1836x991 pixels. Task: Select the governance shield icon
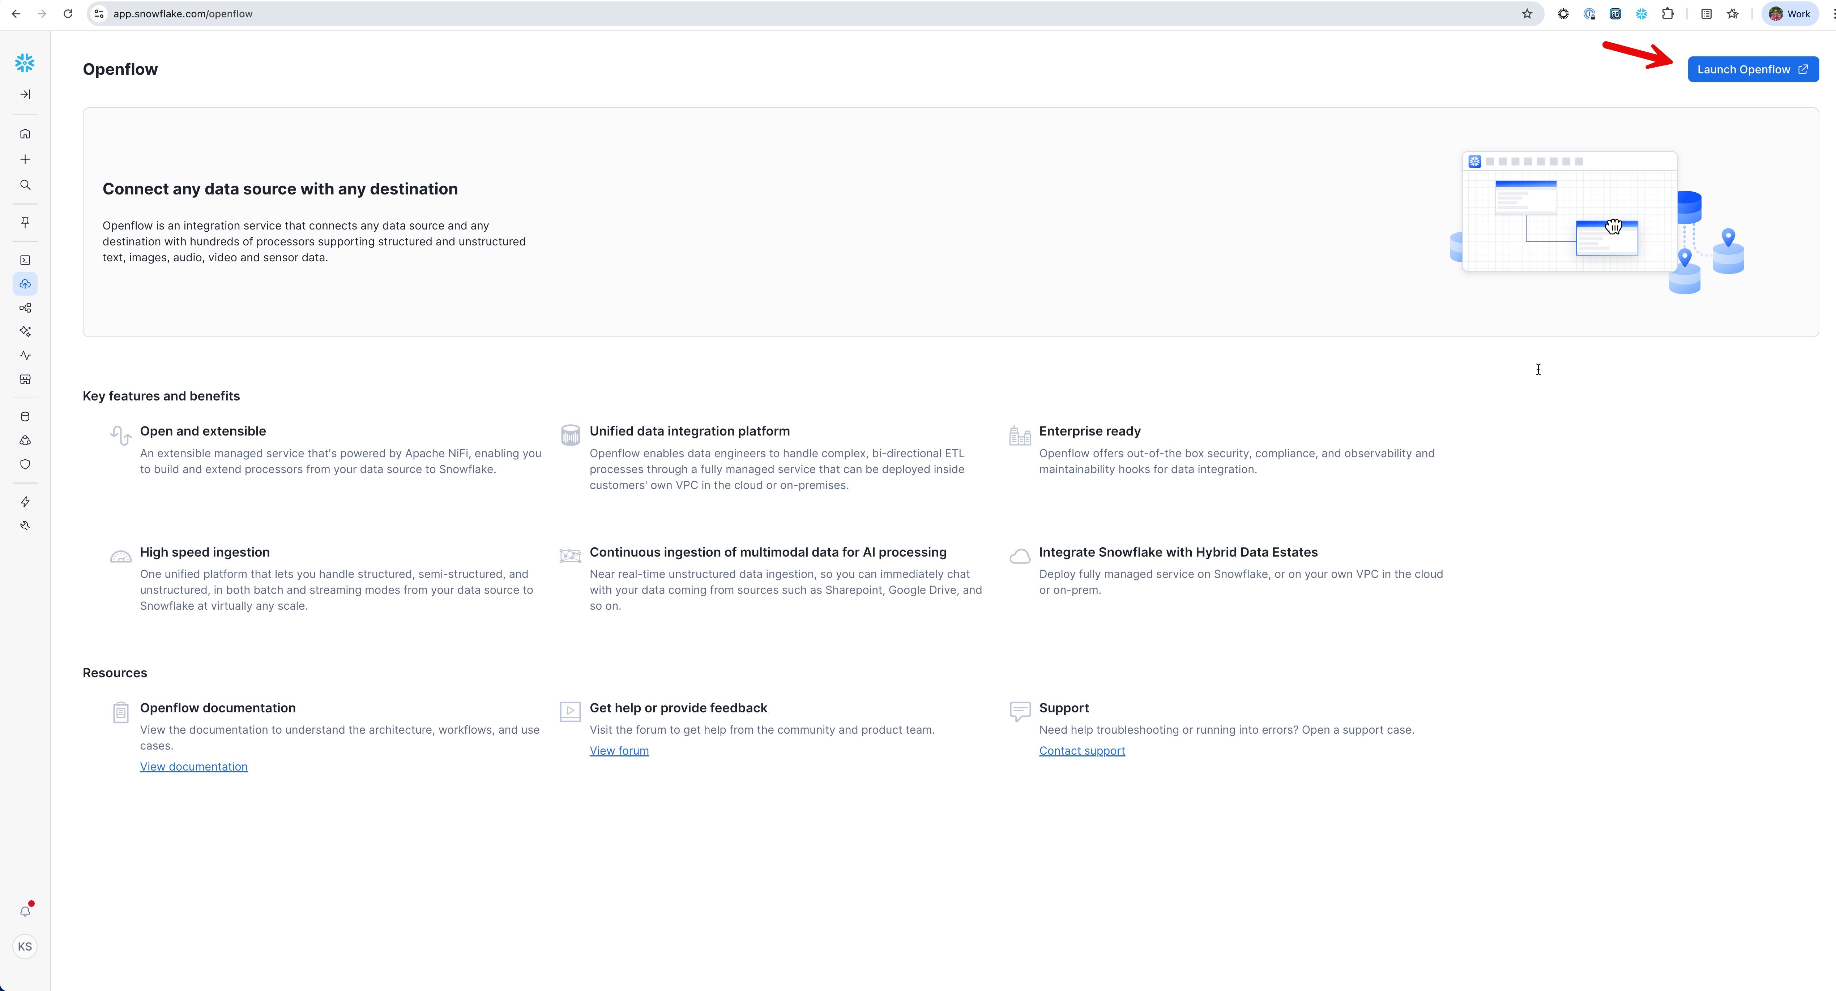pos(25,464)
